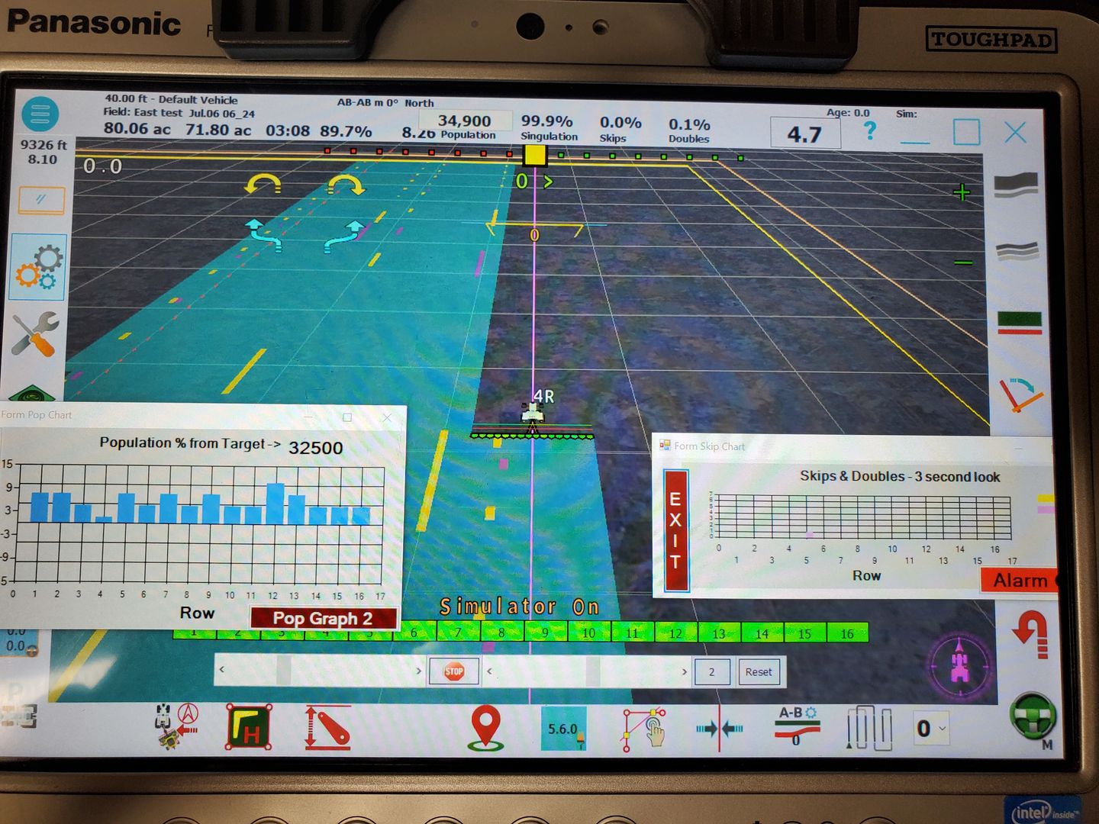Open the round hamburger main menu
Screen dimensions: 1099x824
(40, 114)
